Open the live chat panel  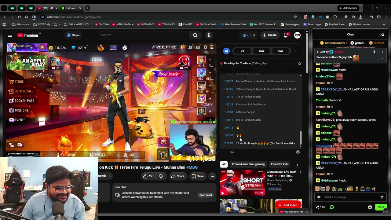[206, 195]
